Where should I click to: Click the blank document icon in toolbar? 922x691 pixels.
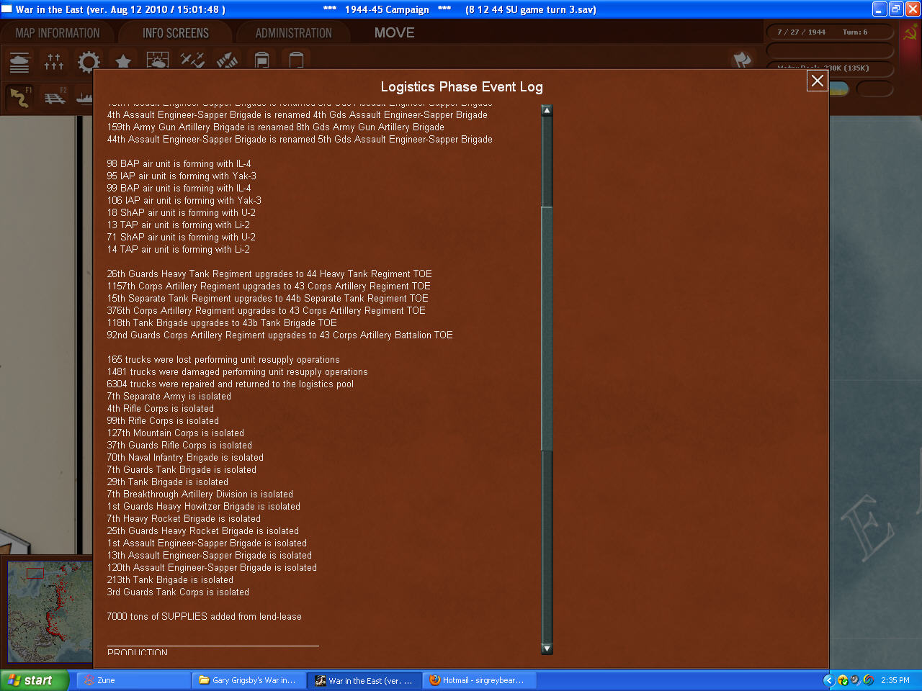point(296,61)
